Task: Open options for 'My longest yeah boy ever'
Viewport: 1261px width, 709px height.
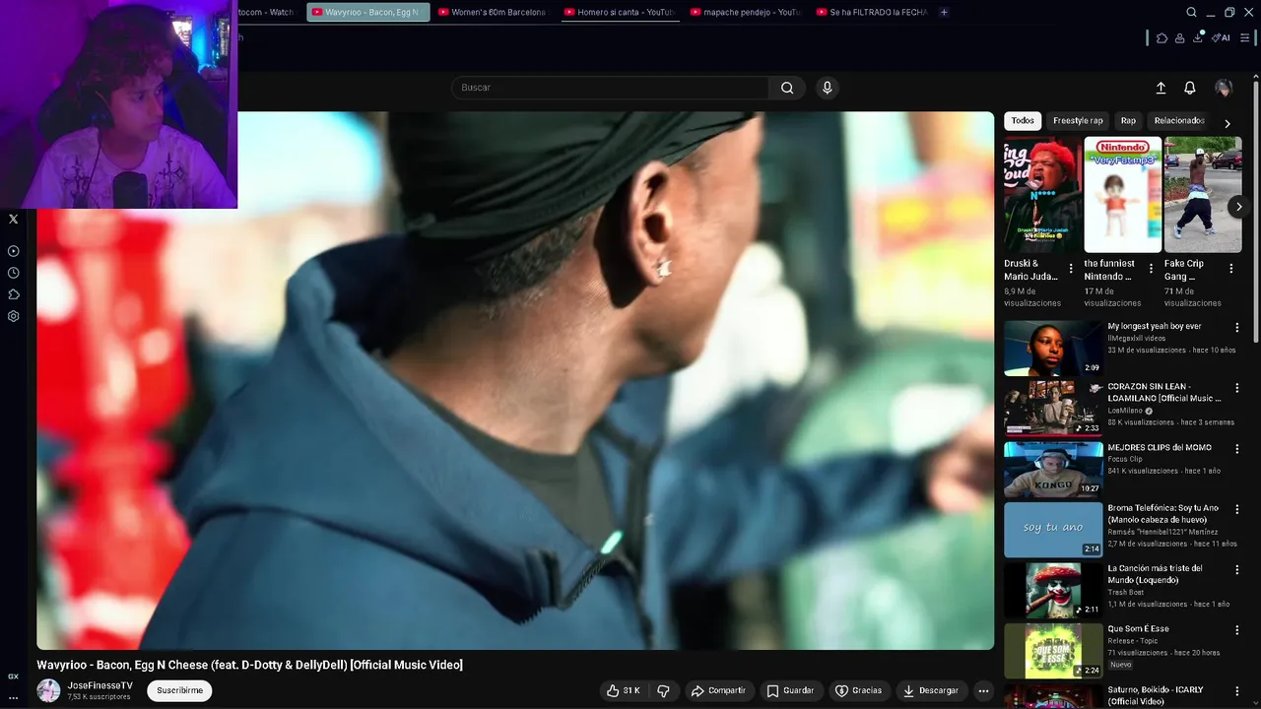Action: [1237, 328]
